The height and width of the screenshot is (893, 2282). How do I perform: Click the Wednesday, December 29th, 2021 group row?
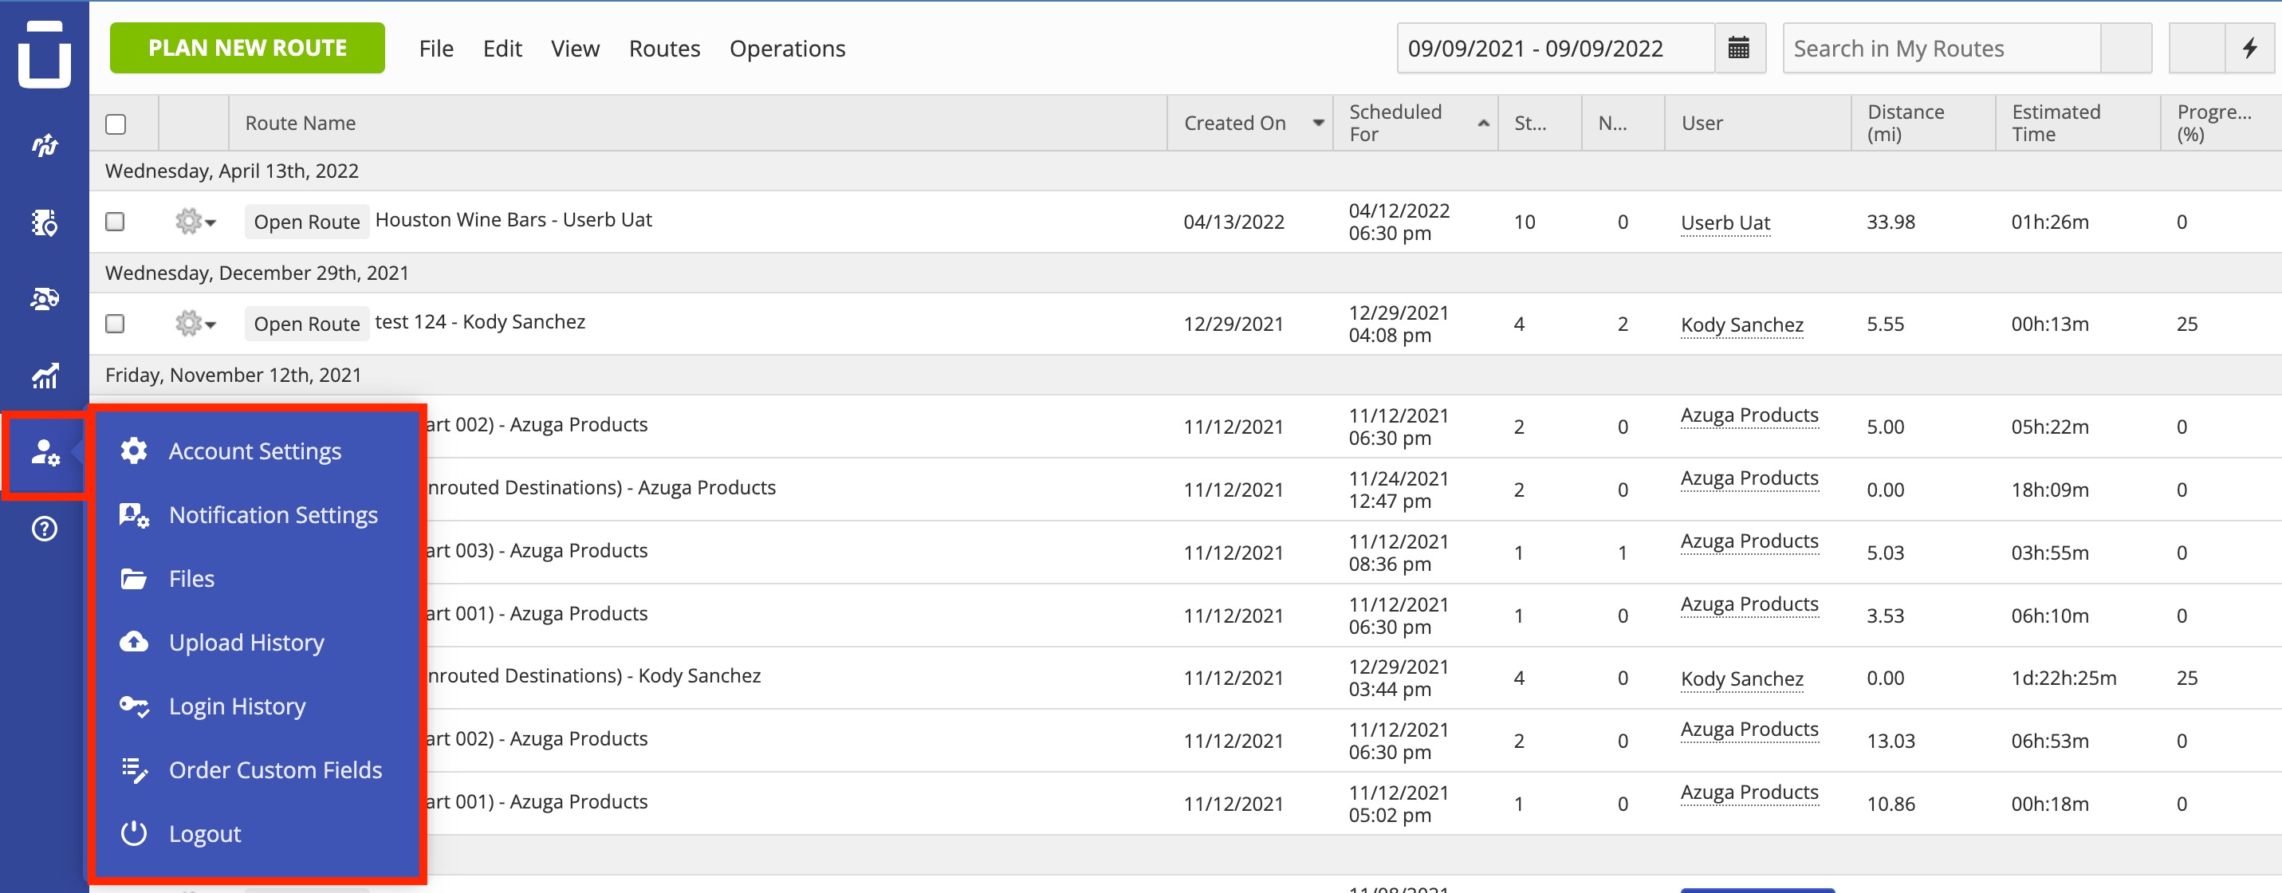1186,273
